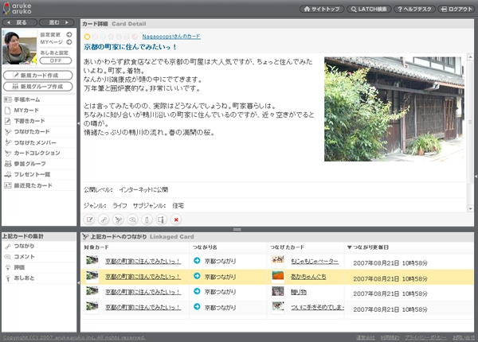This screenshot has height=342, width=478.
Task: Click the card text scrollbar up arrow
Action: point(470,57)
